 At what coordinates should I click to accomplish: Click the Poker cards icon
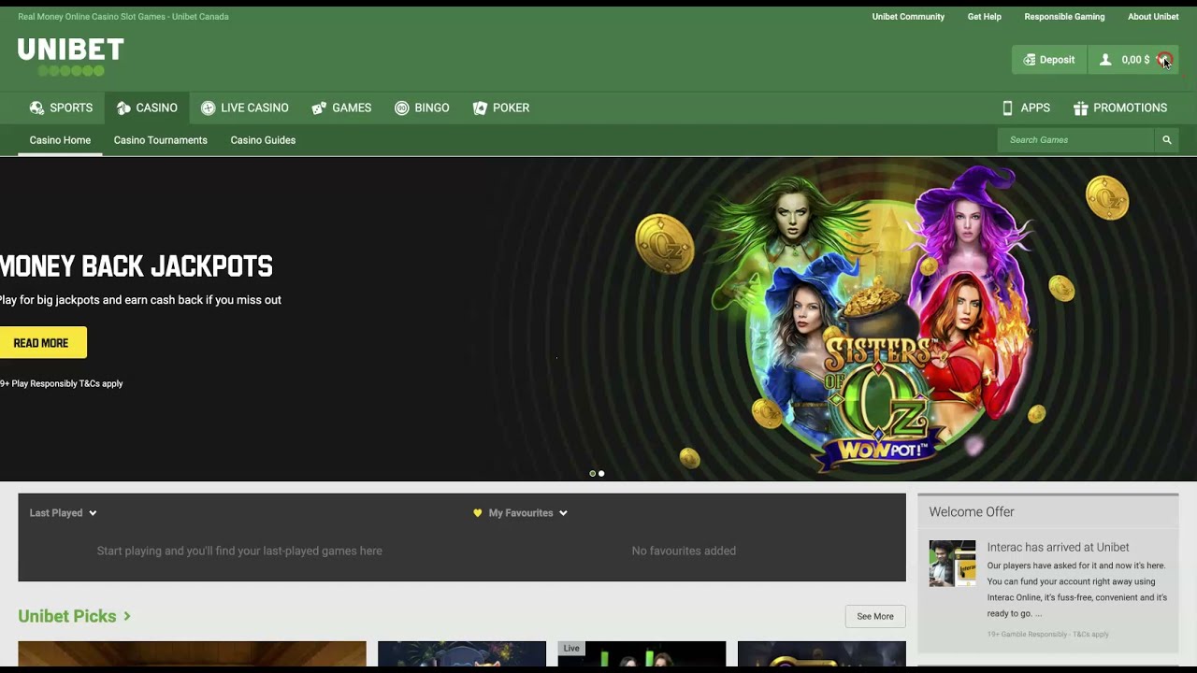coord(480,108)
